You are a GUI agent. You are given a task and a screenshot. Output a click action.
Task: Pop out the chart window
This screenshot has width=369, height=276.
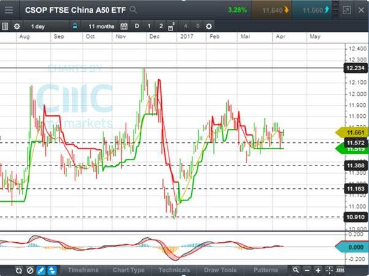pos(347,10)
